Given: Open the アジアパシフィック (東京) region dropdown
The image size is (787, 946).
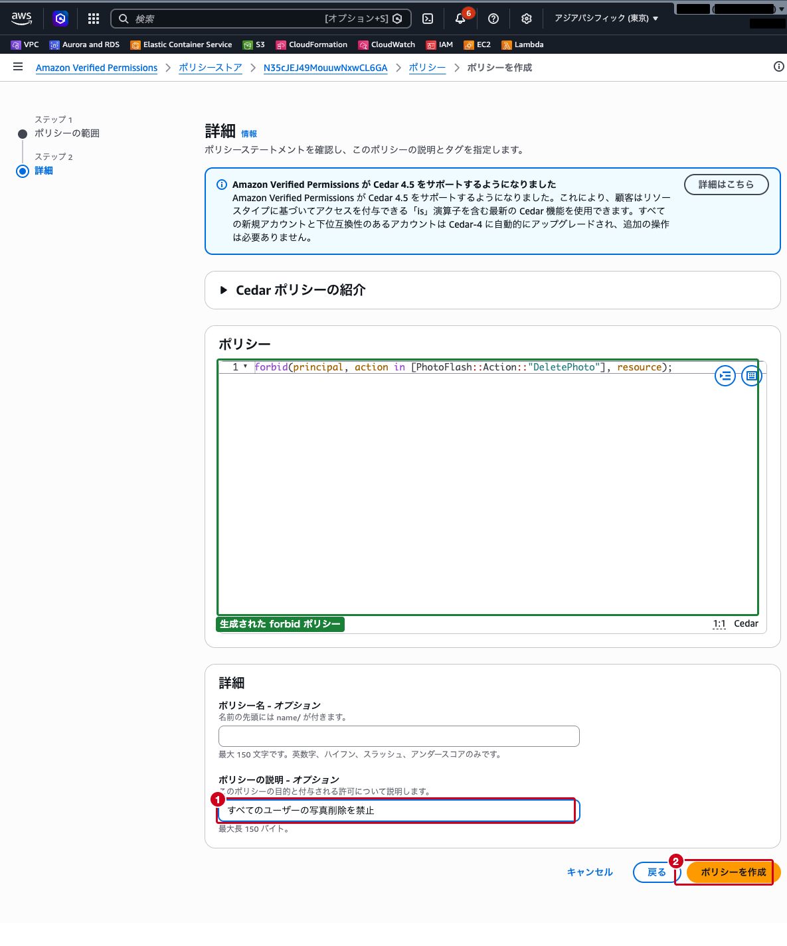Looking at the screenshot, I should point(606,19).
